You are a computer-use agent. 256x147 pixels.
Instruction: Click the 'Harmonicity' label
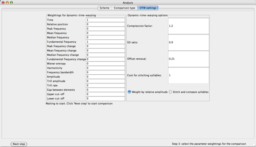pyautogui.click(x=55, y=68)
